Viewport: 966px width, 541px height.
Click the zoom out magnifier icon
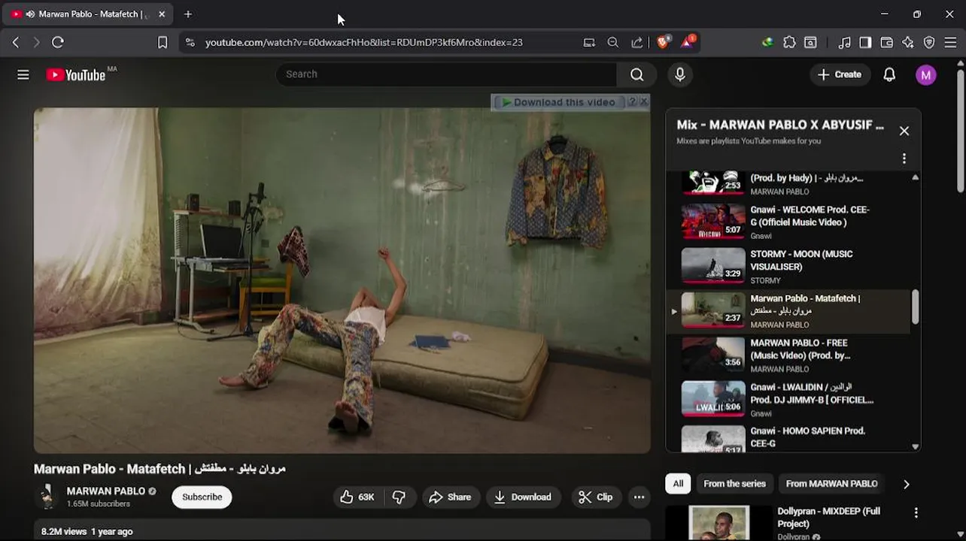613,42
